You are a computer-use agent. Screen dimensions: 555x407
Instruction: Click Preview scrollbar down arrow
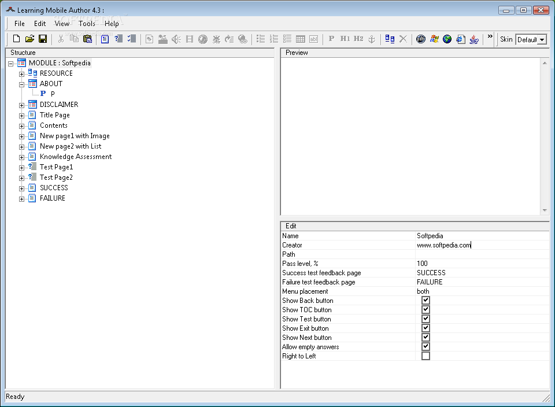(545, 210)
